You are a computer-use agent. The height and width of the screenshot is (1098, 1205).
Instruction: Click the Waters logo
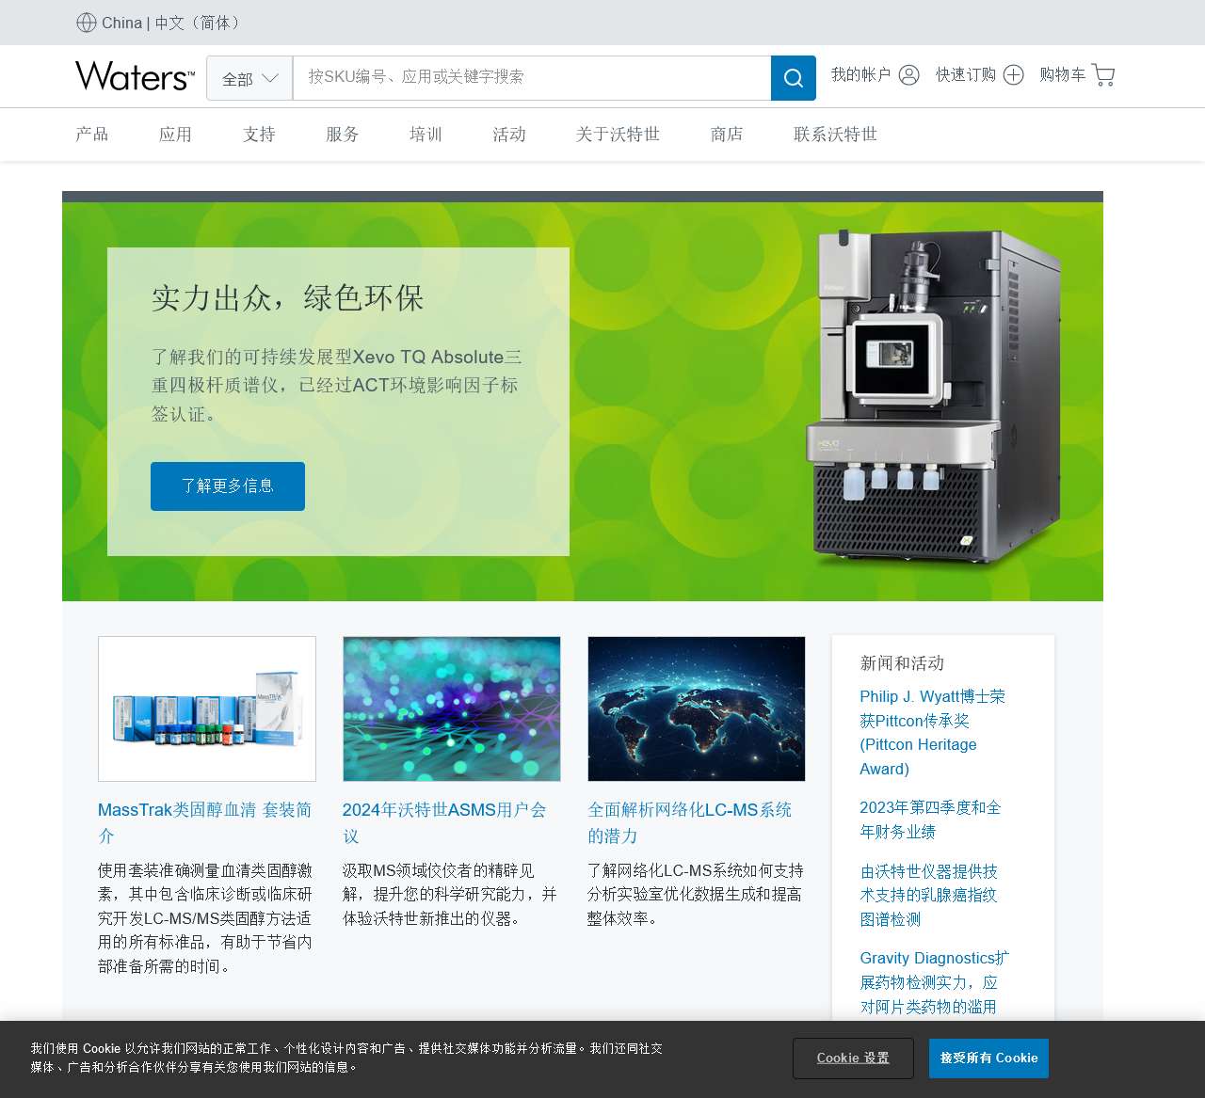[134, 77]
